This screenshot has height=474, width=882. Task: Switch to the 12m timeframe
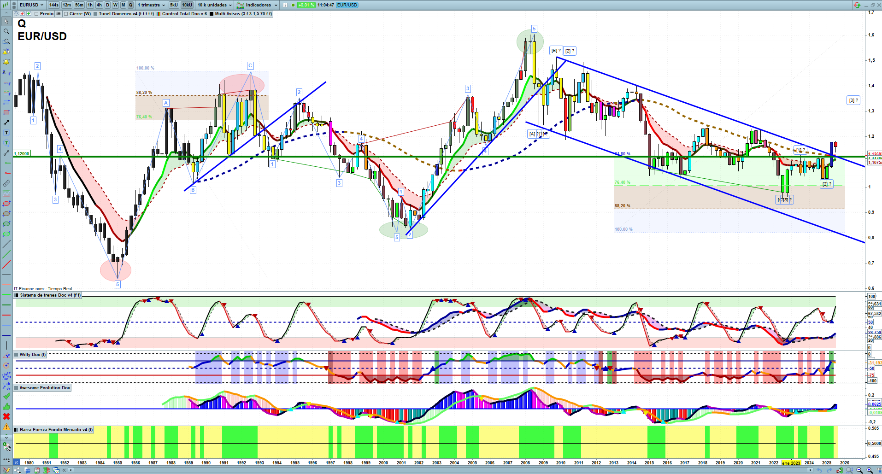[67, 5]
